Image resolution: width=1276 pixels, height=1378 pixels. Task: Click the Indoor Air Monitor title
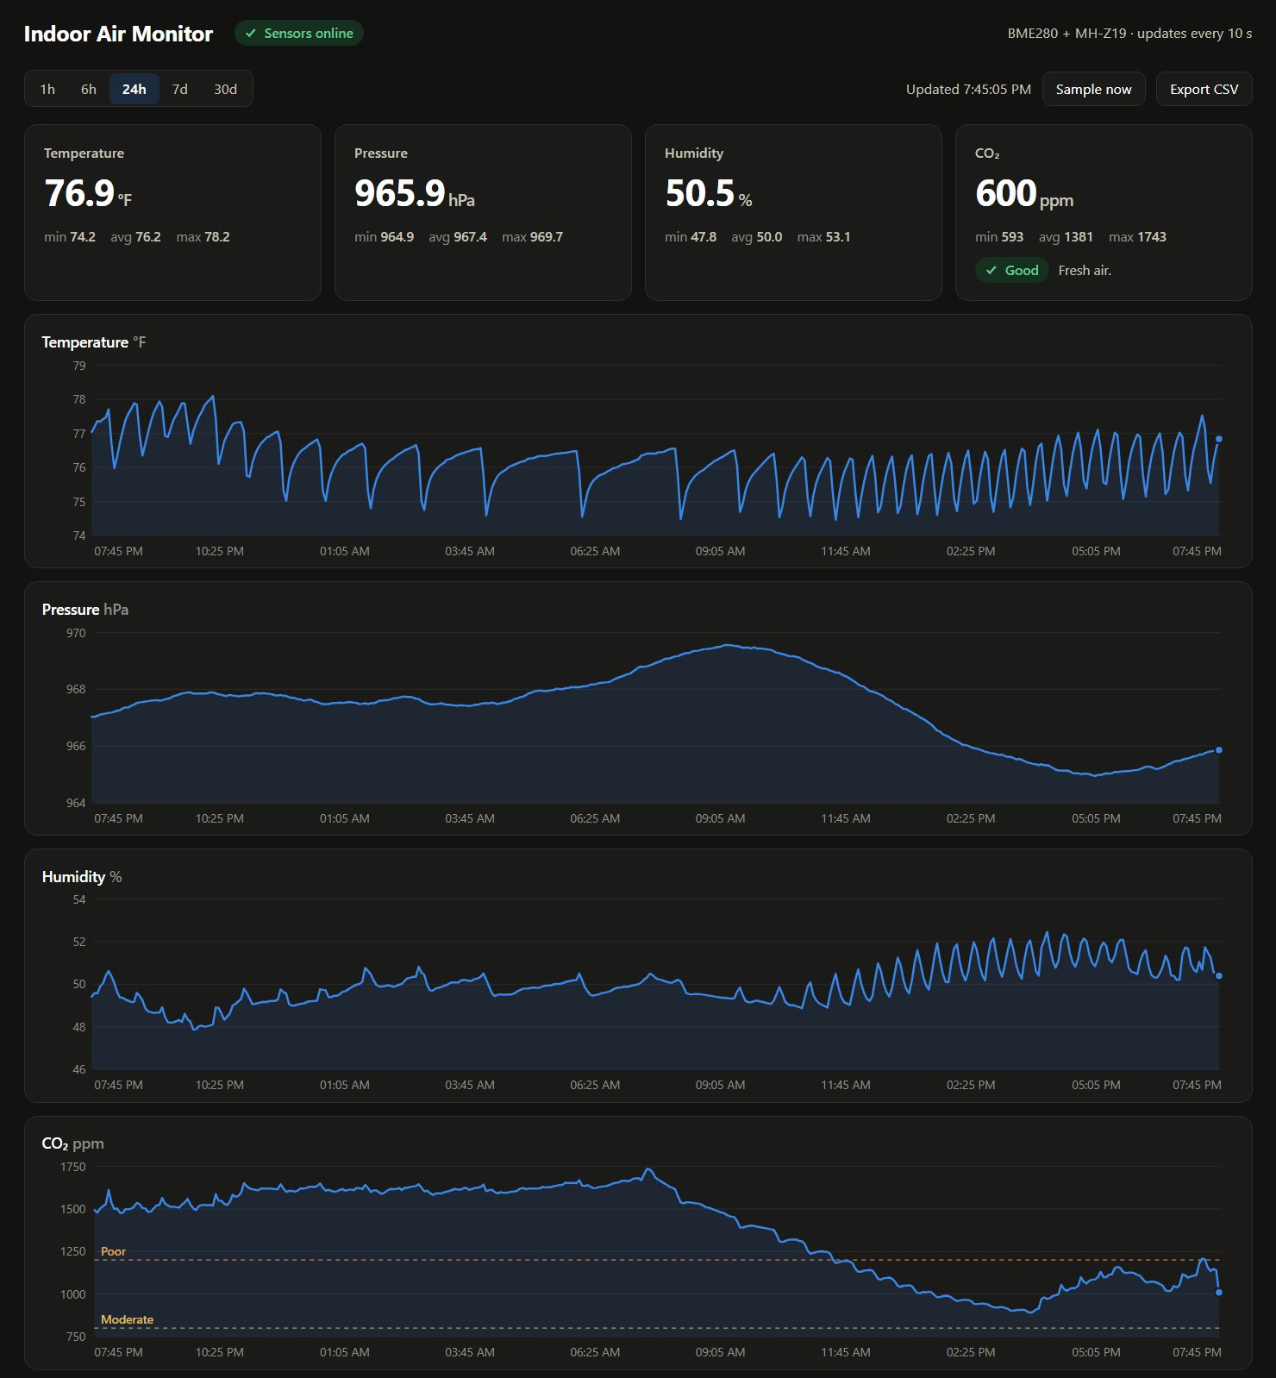click(x=118, y=34)
